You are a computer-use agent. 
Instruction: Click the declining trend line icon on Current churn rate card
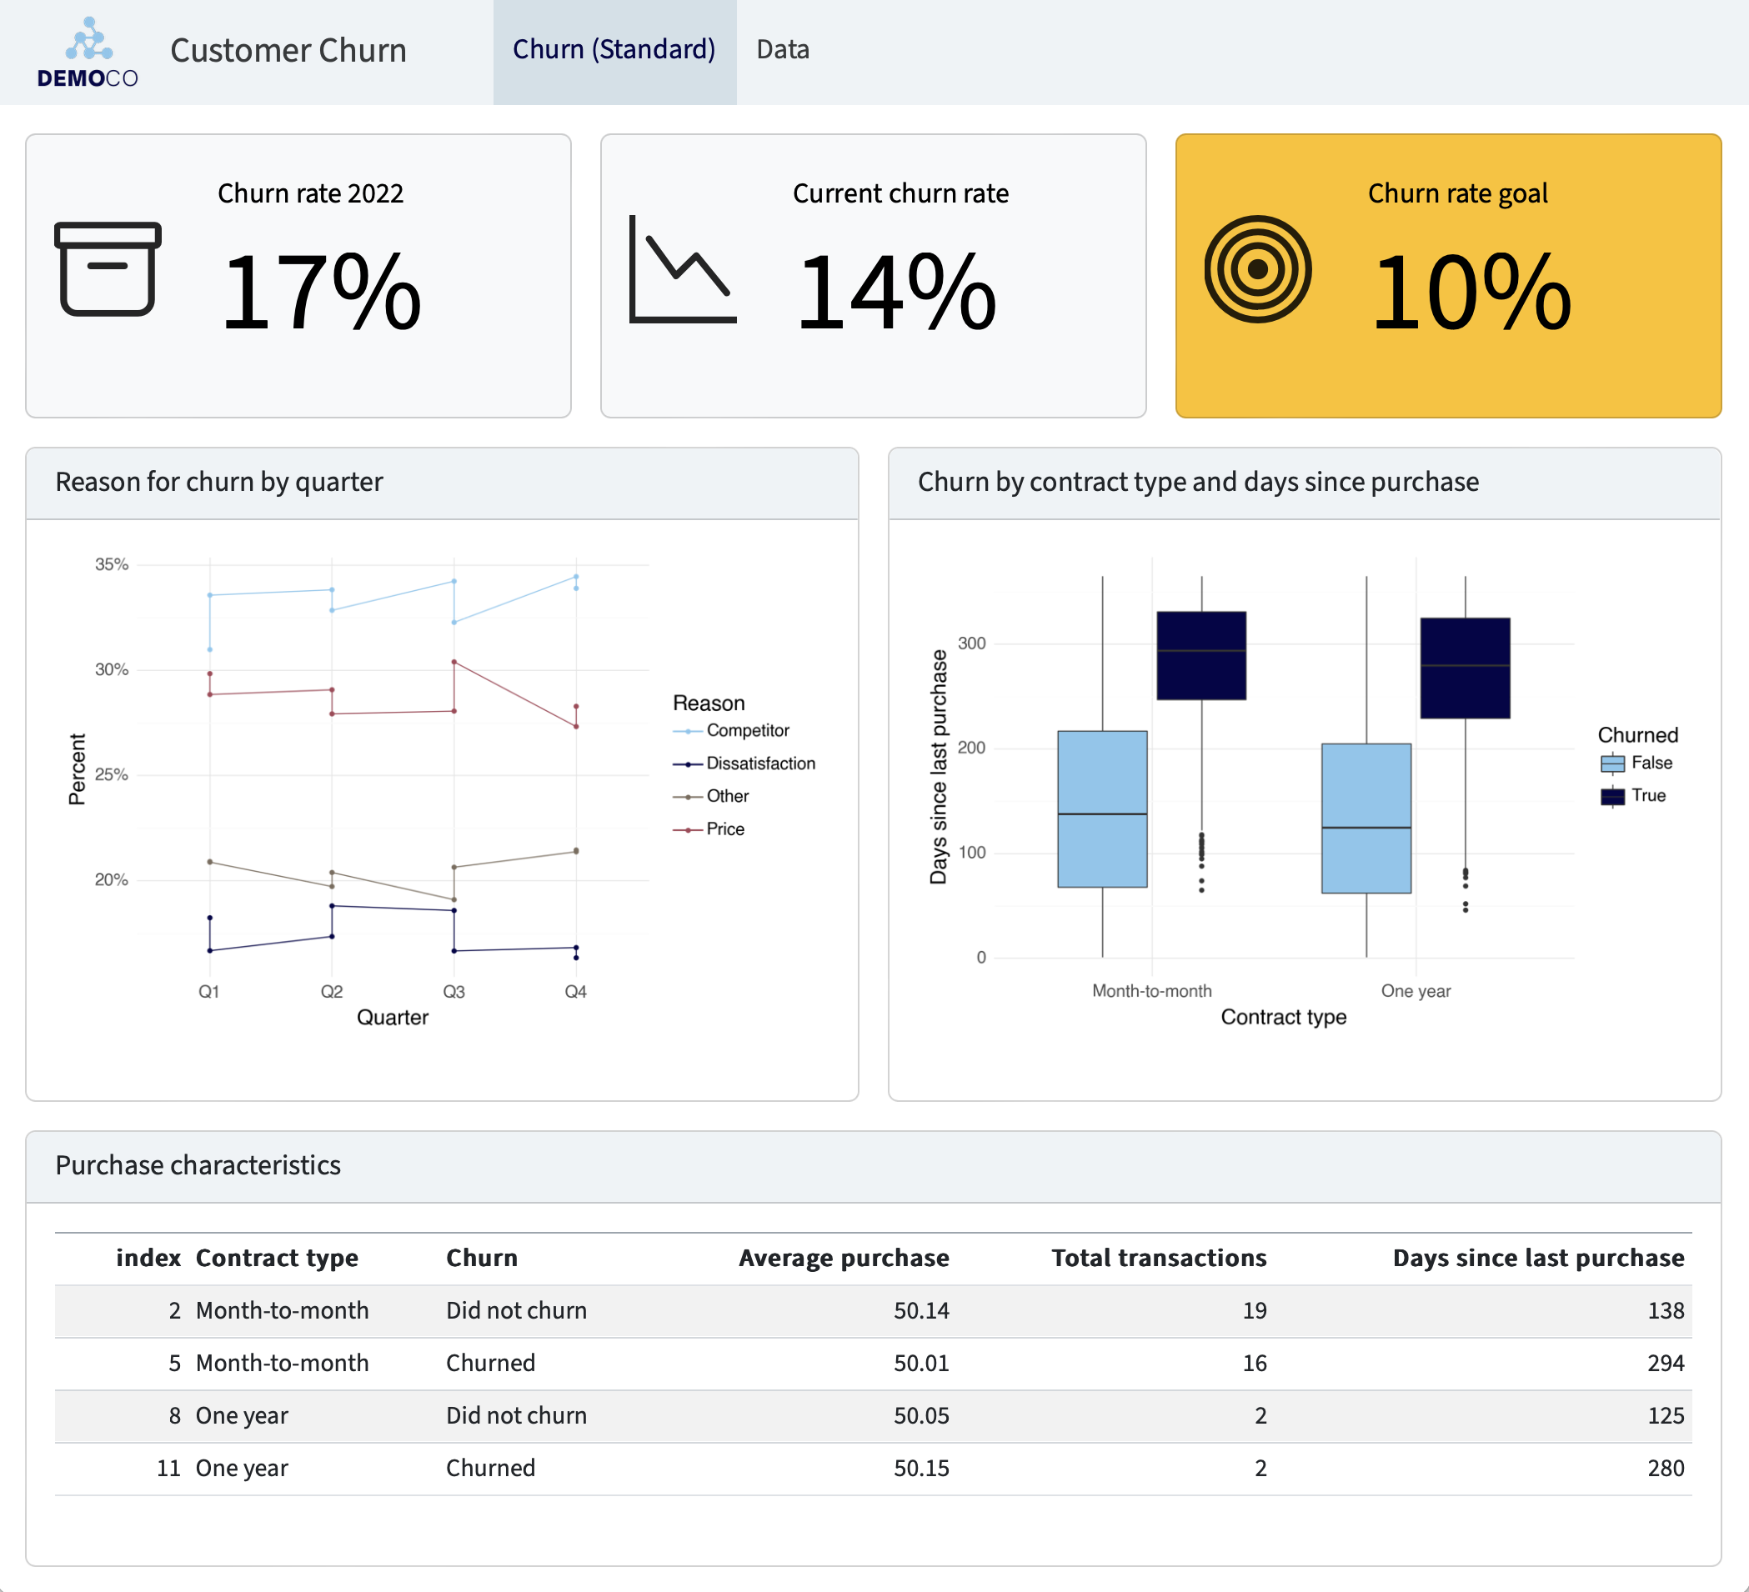[682, 271]
